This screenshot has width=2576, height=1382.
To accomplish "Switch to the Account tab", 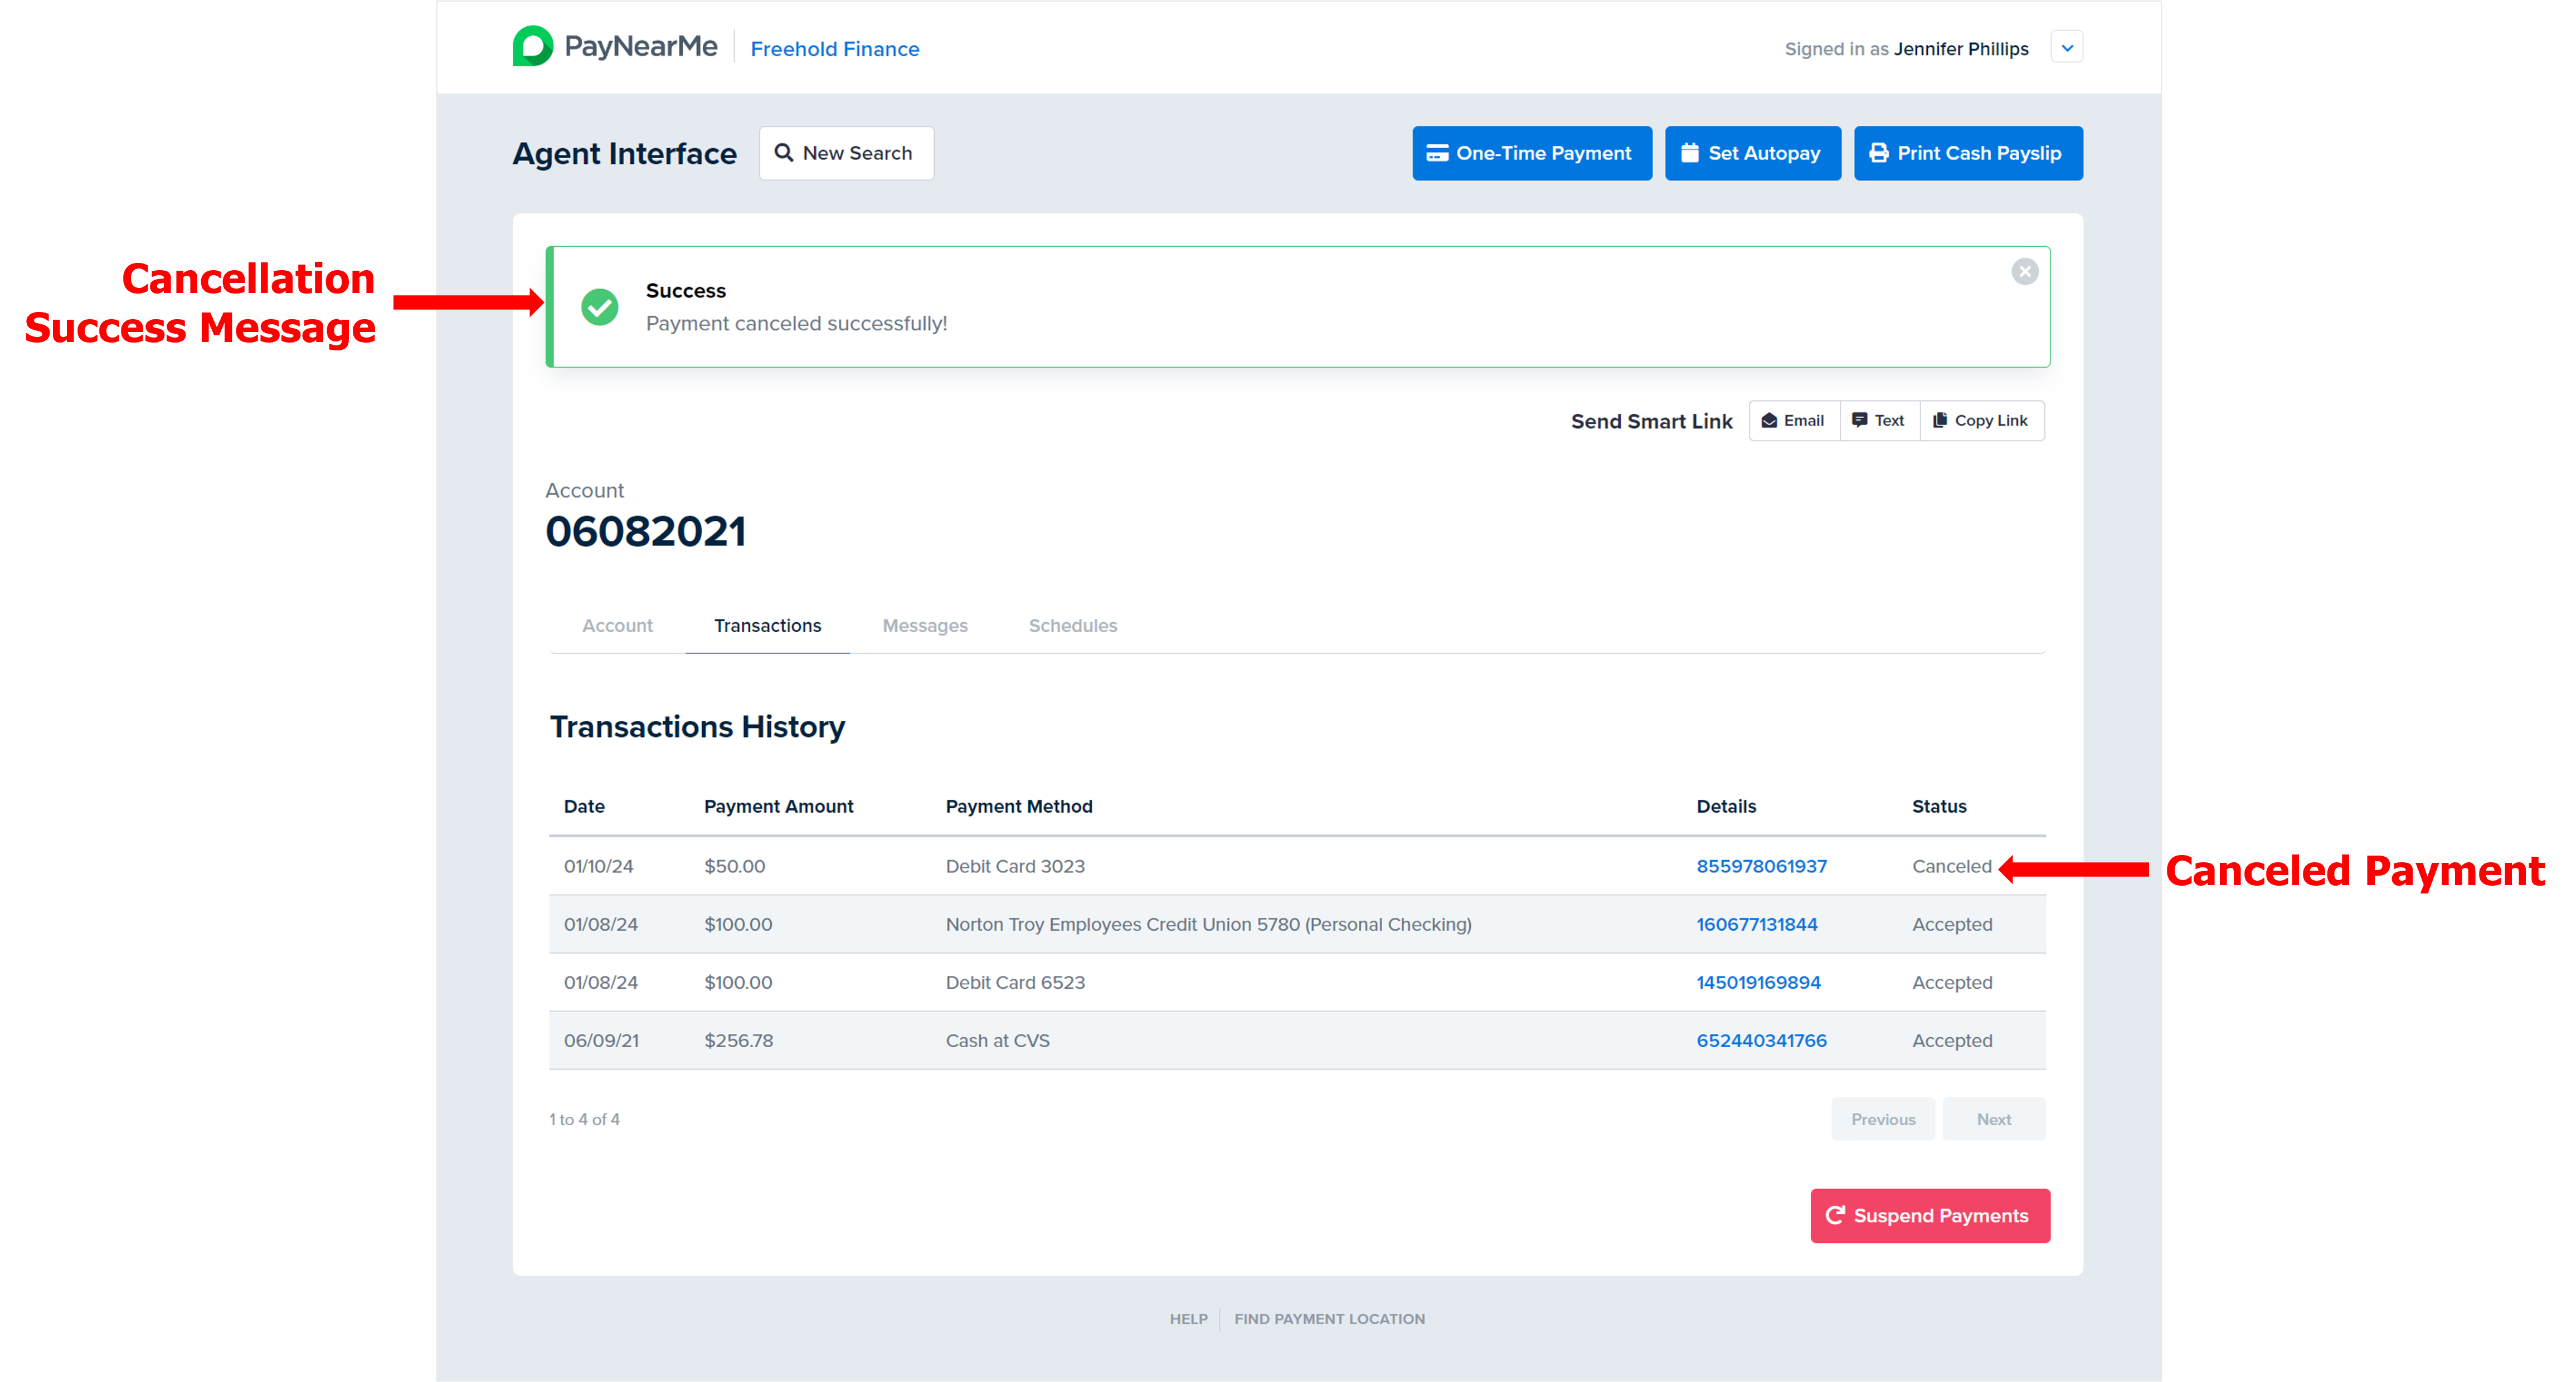I will (617, 626).
